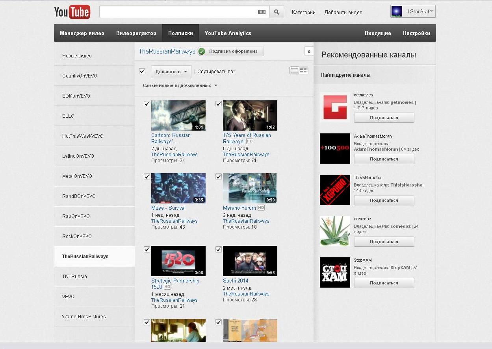Uncheck the Sochi 2014 video

pyautogui.click(x=219, y=249)
